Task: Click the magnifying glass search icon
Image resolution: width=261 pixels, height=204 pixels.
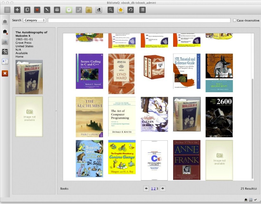Action: click(111, 10)
